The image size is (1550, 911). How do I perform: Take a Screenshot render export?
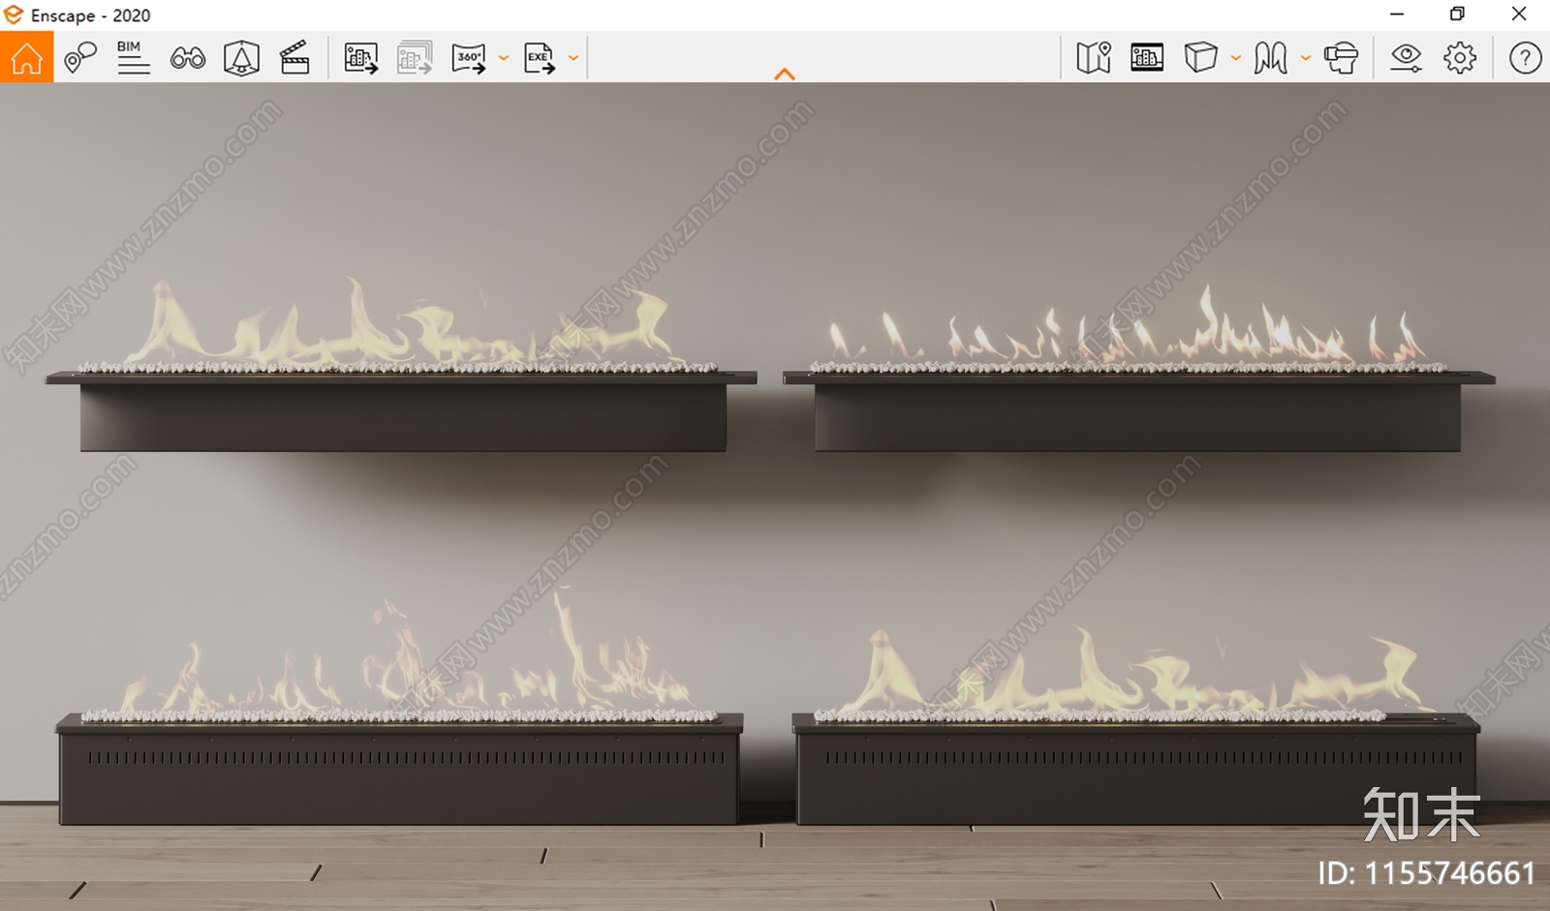pos(361,58)
